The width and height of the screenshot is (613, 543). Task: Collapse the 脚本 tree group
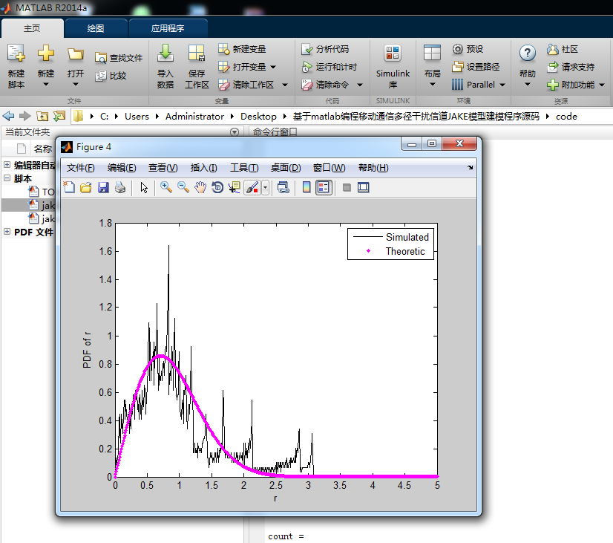click(7, 178)
